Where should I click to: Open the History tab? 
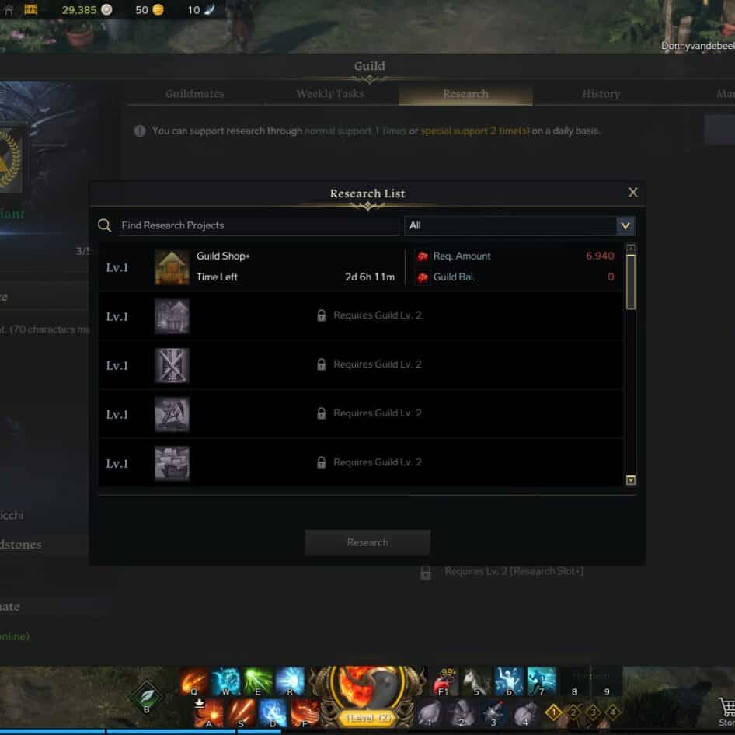point(601,94)
